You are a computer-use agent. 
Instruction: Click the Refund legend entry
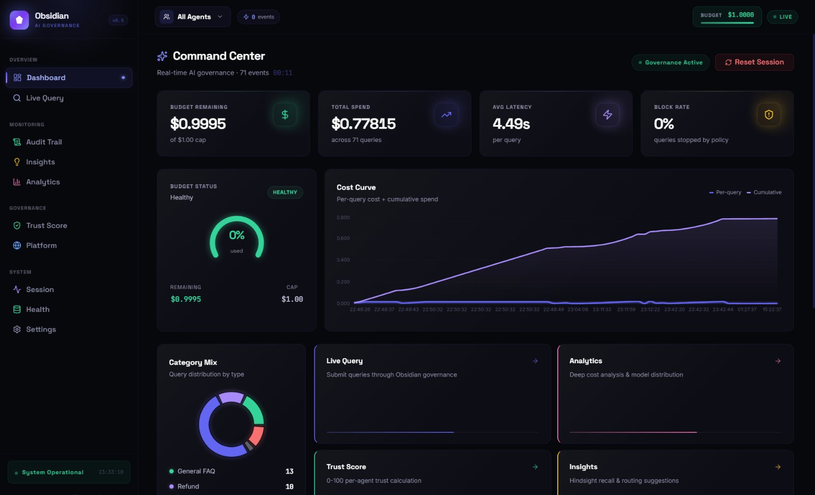click(x=231, y=486)
